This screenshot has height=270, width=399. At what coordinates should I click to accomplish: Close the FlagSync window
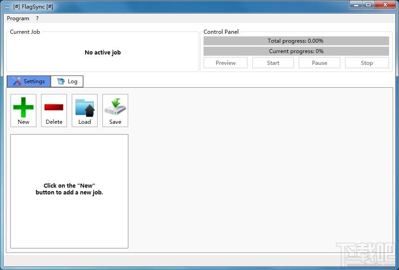click(385, 4)
